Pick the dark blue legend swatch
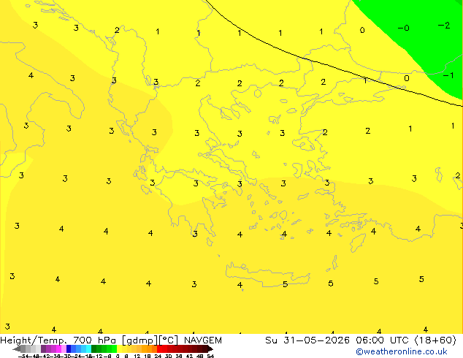Viewport: 463px width, 358px height. pos(69,349)
